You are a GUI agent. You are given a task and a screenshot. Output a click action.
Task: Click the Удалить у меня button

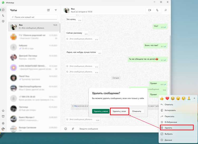pos(101,111)
